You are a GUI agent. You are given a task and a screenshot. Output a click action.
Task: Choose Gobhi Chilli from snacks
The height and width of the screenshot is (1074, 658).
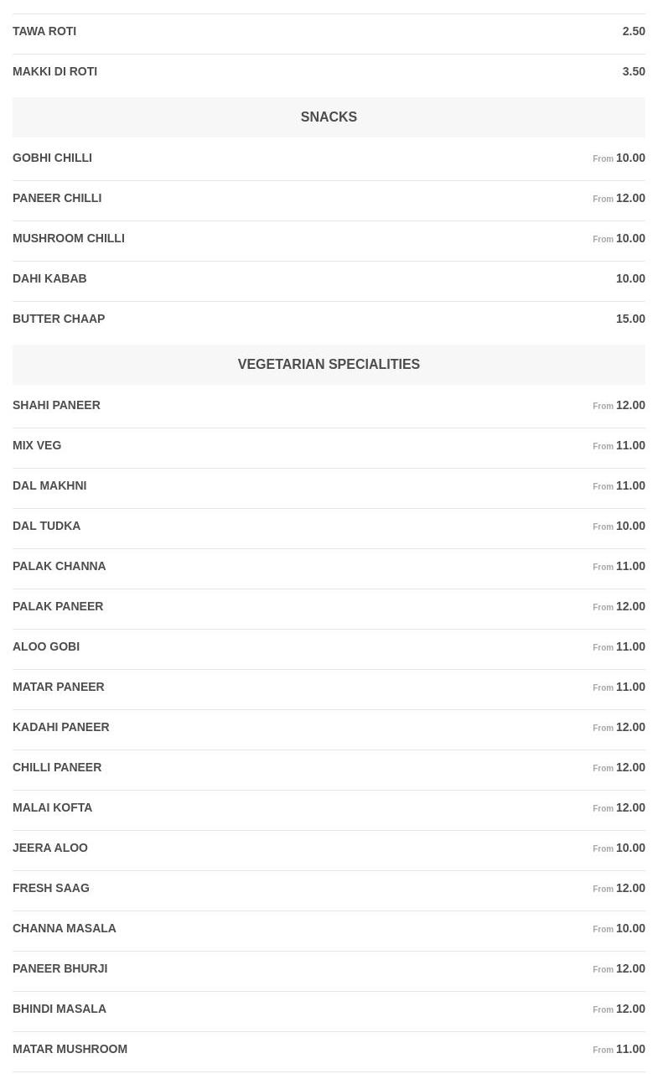(x=52, y=158)
